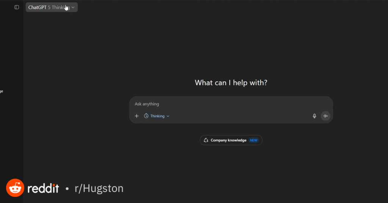Click the ChatGPT text in model selector
Image resolution: width=388 pixels, height=203 pixels.
click(37, 7)
